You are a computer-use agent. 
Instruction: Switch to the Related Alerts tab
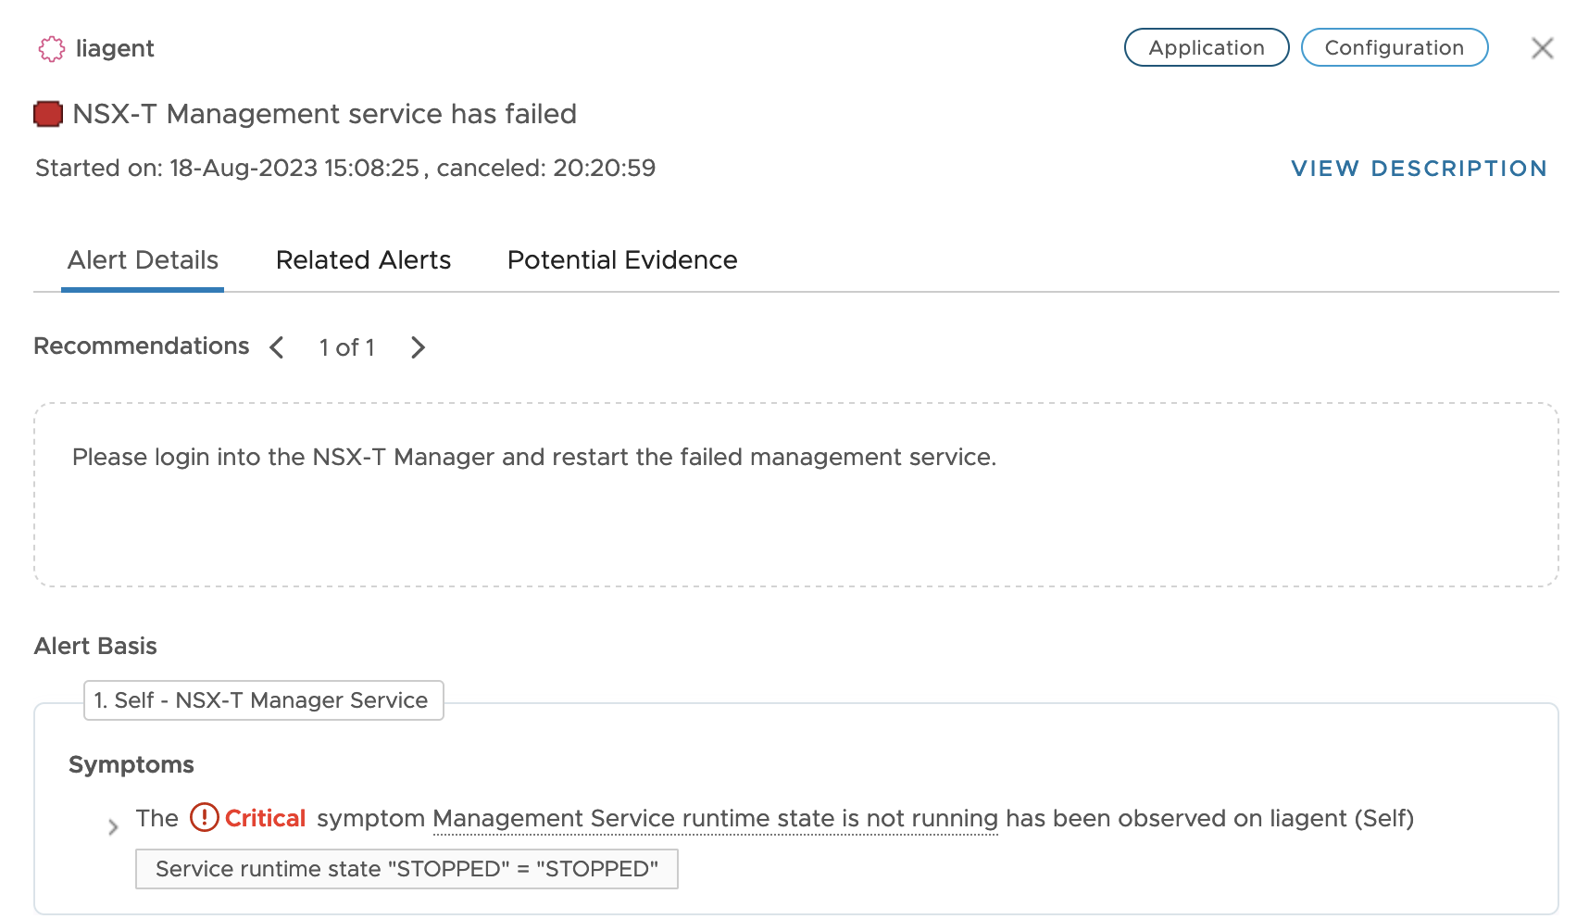(363, 260)
